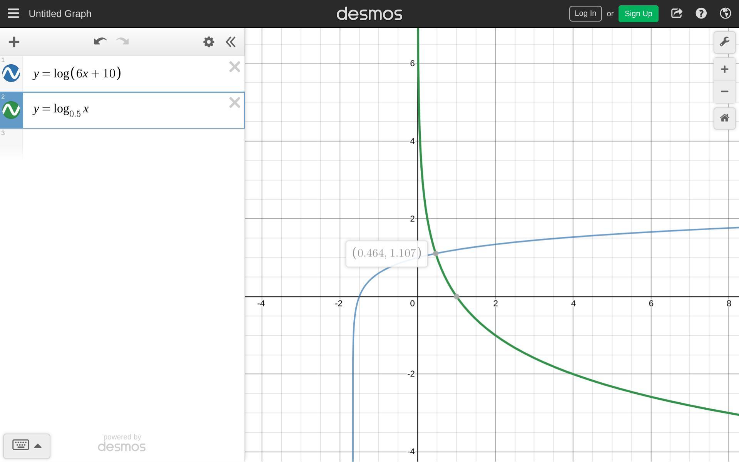Expand the on-screen keyboard panel
Image resolution: width=739 pixels, height=462 pixels.
tap(27, 445)
